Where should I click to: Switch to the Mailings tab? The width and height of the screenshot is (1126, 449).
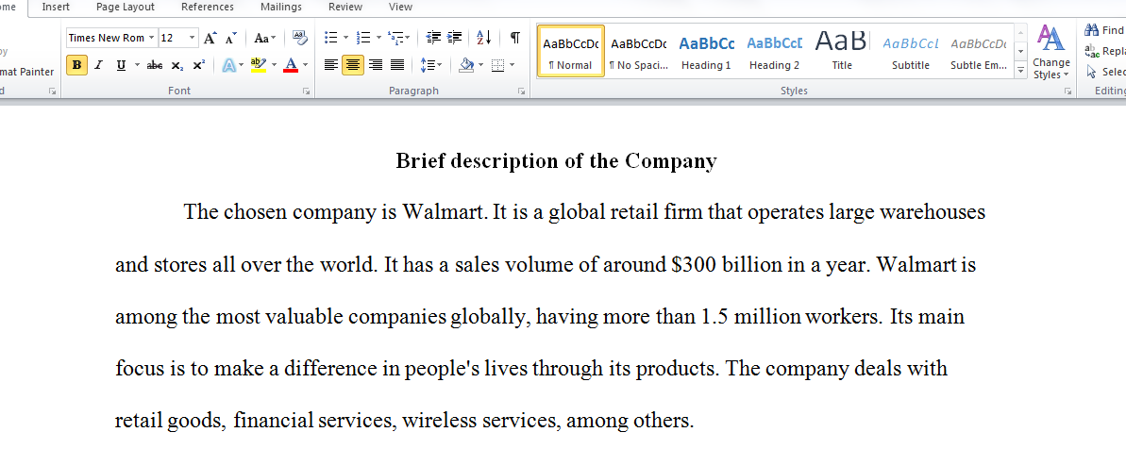[x=280, y=8]
